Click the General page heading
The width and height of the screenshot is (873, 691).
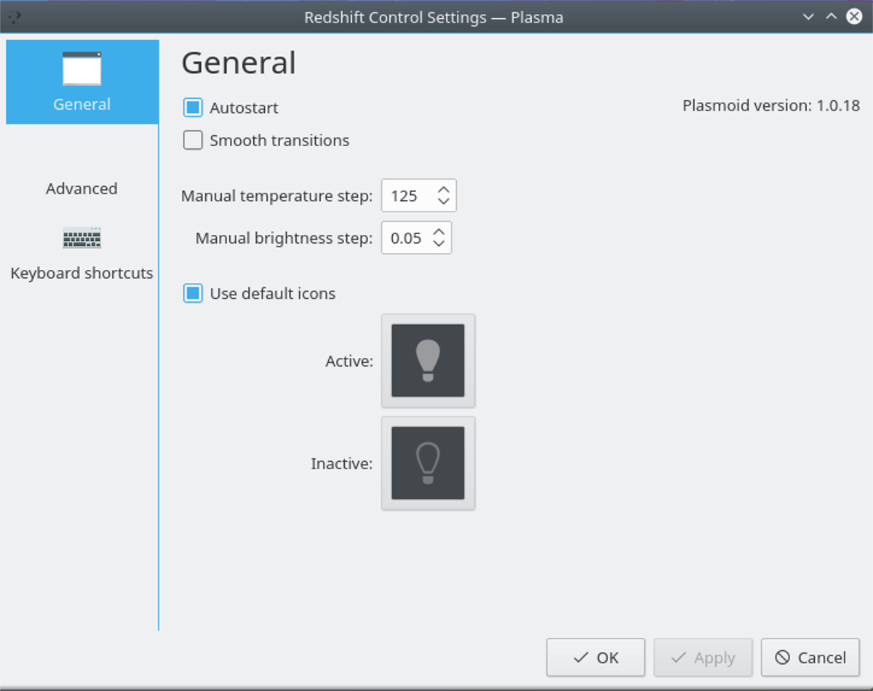[x=239, y=63]
